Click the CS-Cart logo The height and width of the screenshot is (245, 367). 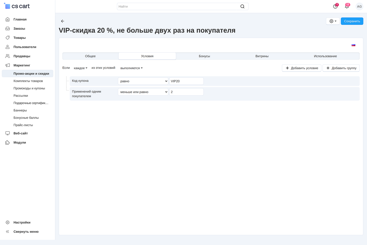pyautogui.click(x=17, y=6)
